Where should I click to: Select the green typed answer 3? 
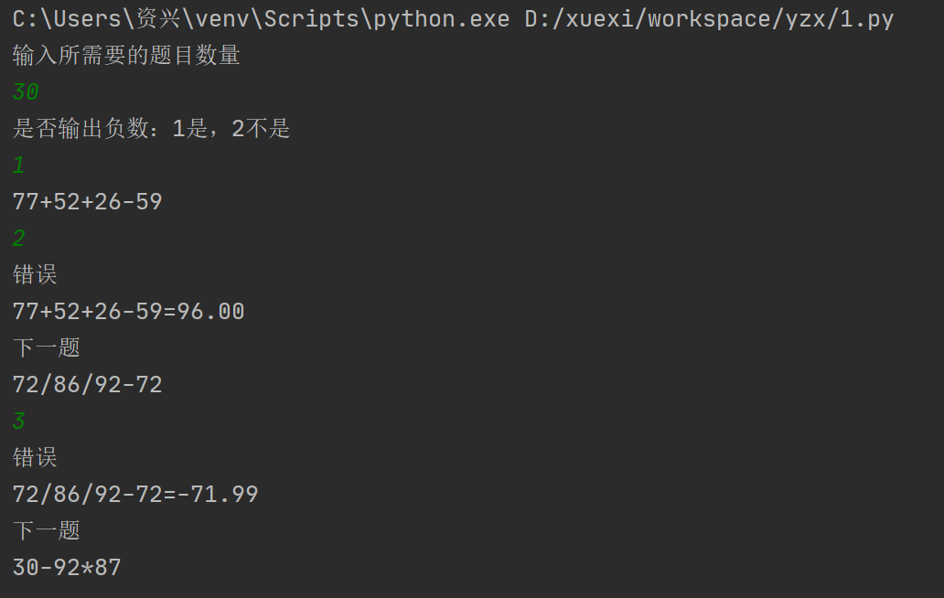pyautogui.click(x=18, y=422)
